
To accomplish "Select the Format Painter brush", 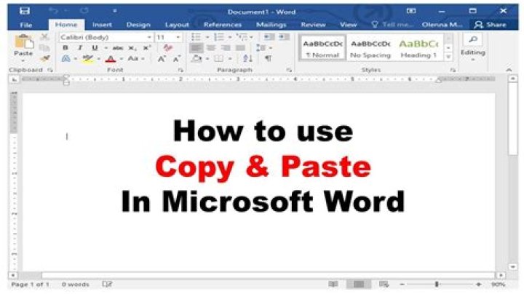I will 44,59.
